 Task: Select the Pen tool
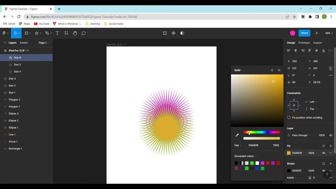coord(47,33)
